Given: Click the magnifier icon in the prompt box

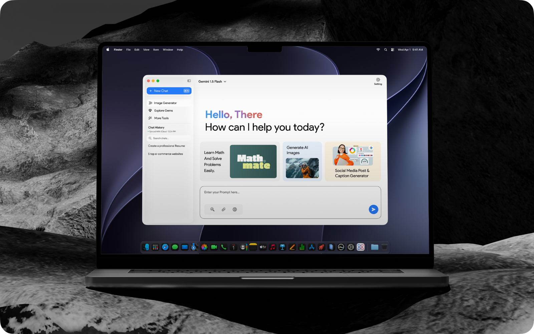Looking at the screenshot, I should coord(212,209).
